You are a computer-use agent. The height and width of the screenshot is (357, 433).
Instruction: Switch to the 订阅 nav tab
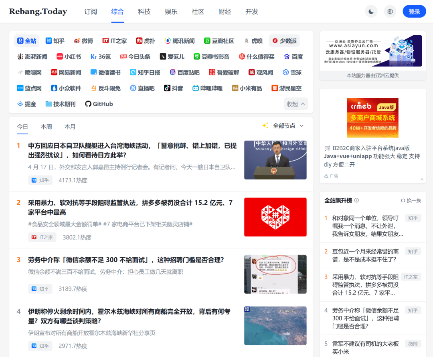pos(91,12)
